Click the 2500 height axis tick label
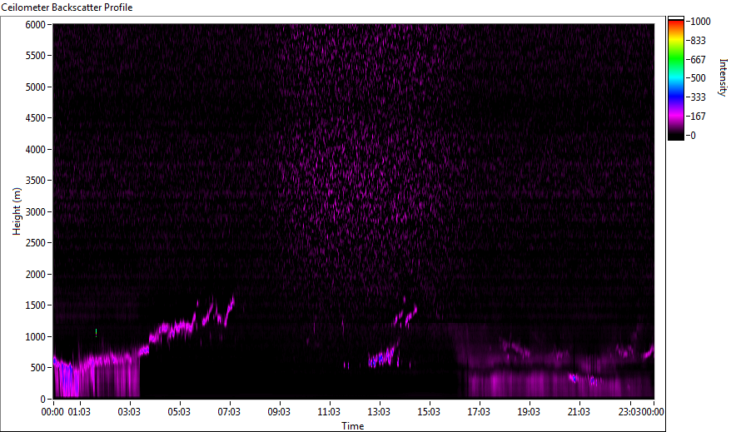The image size is (731, 432). point(36,243)
